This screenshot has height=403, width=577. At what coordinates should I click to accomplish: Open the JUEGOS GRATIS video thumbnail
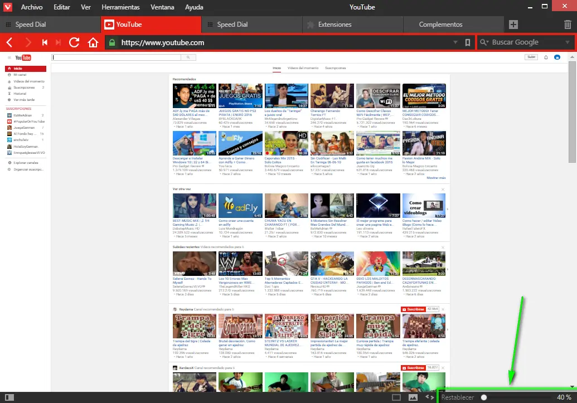pyautogui.click(x=240, y=96)
